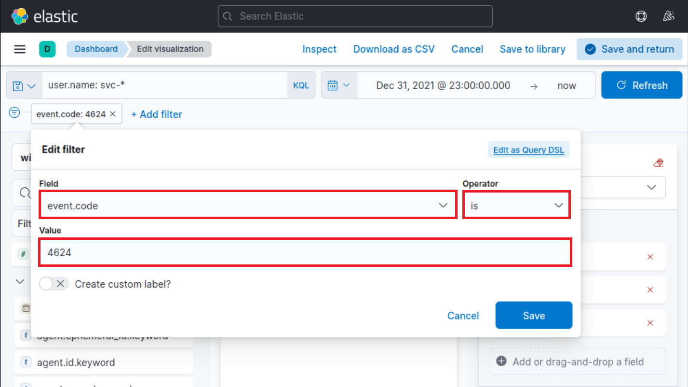Viewport: 688px width, 387px height.
Task: Click the filter options icon beside filter pill
Action: tap(14, 112)
